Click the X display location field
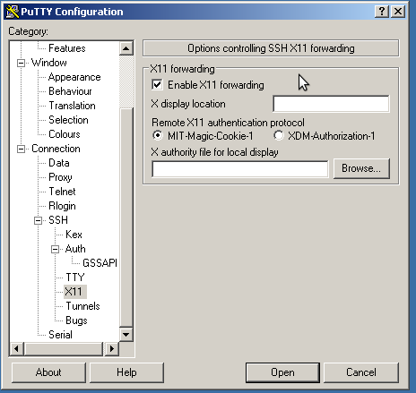This screenshot has width=416, height=393. tap(331, 104)
